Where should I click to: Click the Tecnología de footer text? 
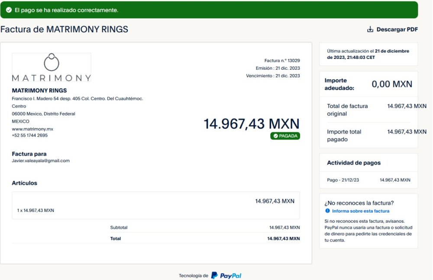193,276
